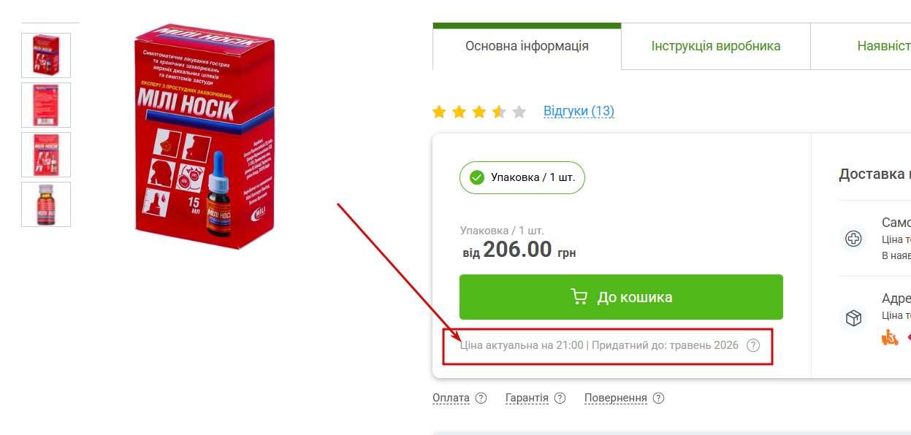Screen dimensions: 911x435
Task: Click the cart icon in До кошика button
Action: [x=579, y=297]
